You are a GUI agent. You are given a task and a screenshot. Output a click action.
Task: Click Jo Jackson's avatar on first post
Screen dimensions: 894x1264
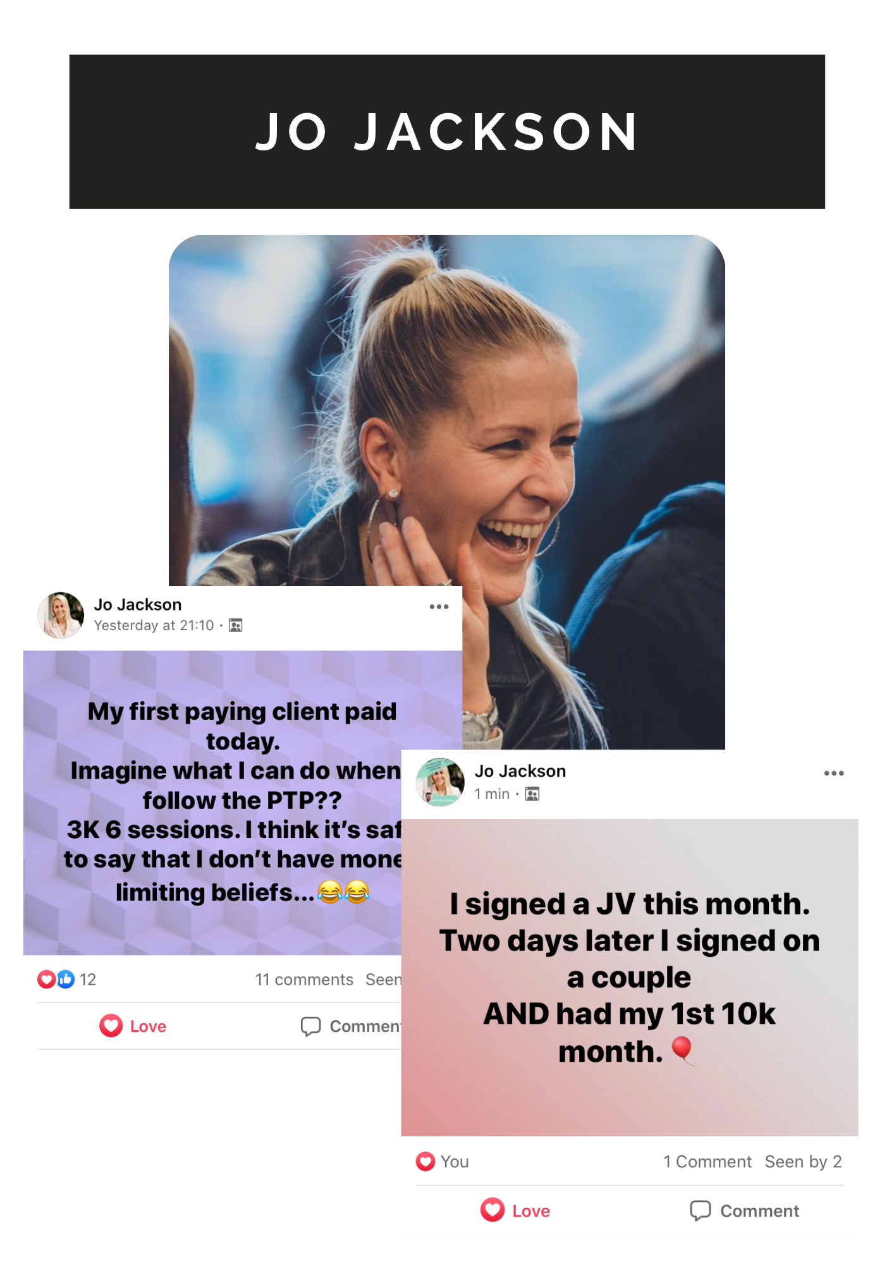pyautogui.click(x=61, y=615)
